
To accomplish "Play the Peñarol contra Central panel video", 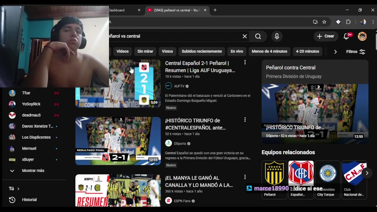I will pos(315,114).
